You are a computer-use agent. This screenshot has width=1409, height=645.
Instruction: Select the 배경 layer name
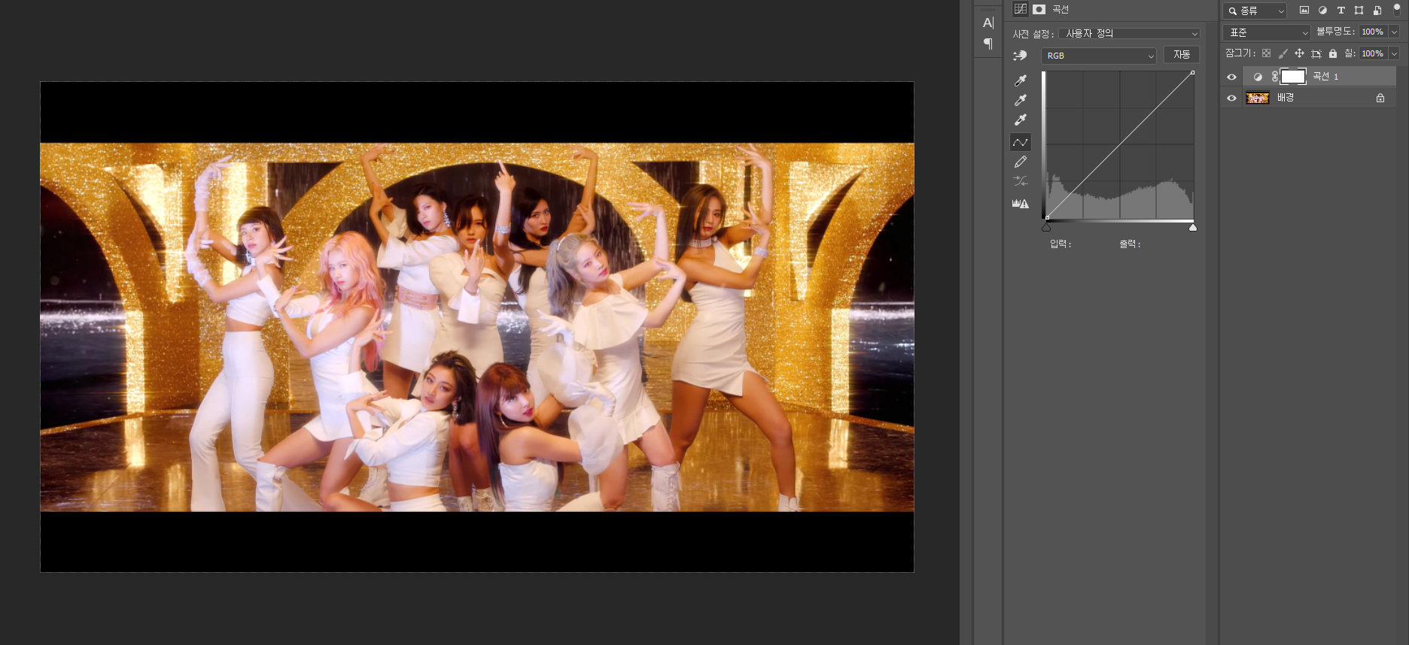pos(1286,98)
